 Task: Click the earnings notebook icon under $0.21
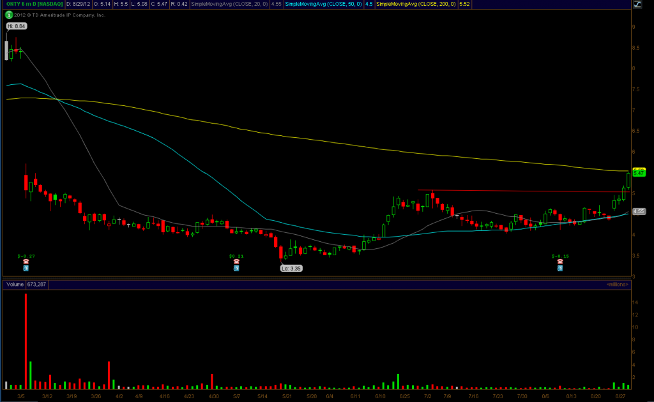[236, 268]
